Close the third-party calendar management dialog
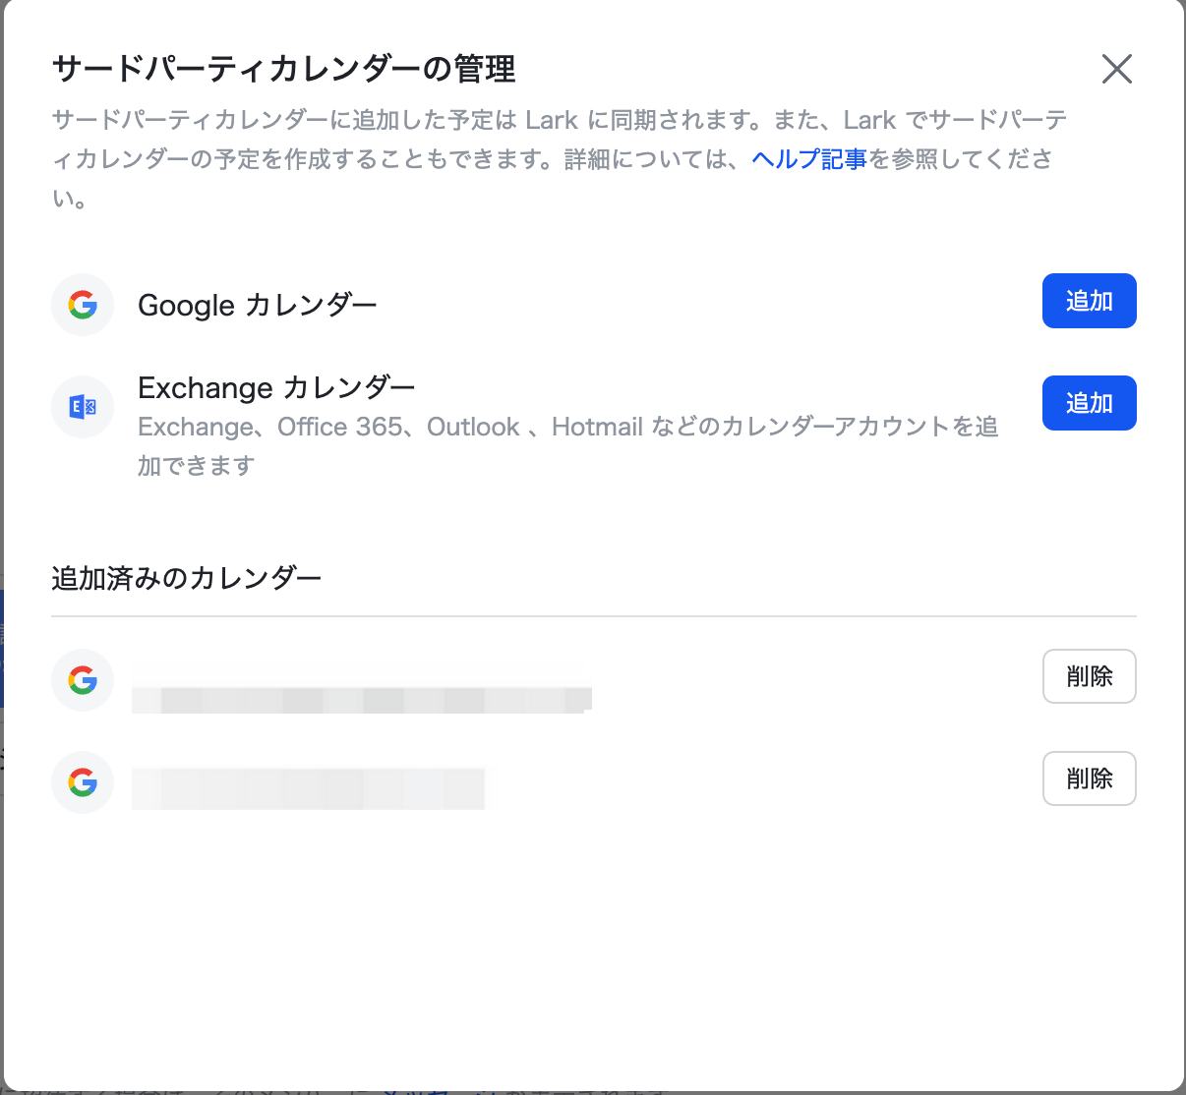This screenshot has width=1186, height=1095. [x=1117, y=70]
